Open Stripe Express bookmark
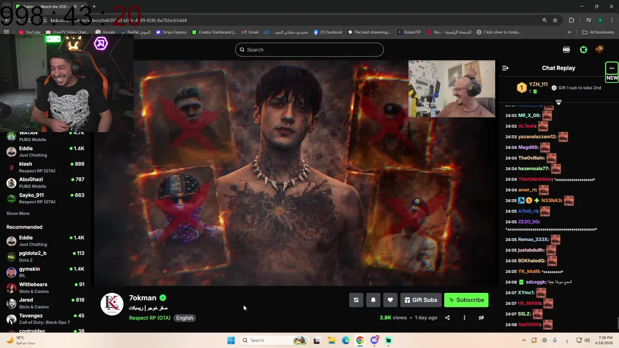This screenshot has height=348, width=619. [x=171, y=32]
